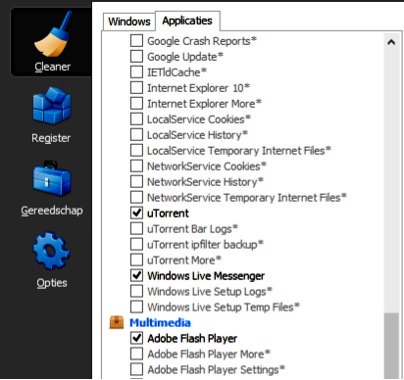Enable Google Crash Reports checkbox

tap(136, 41)
